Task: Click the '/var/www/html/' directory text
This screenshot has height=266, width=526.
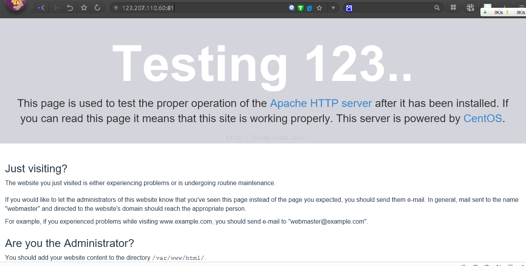Action: (x=178, y=258)
